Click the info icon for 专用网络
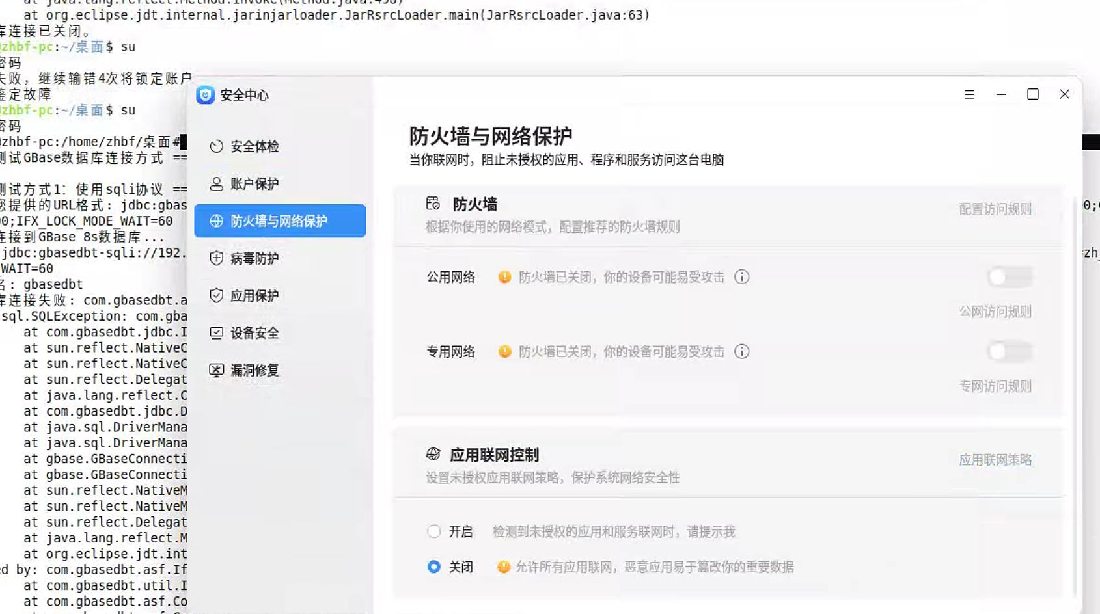 741,352
